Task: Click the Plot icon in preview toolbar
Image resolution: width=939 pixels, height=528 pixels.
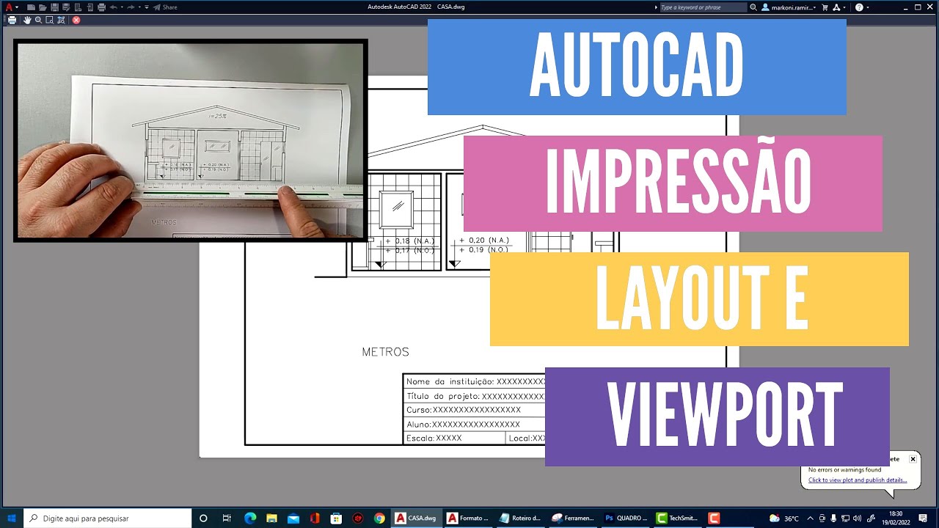Action: (x=12, y=20)
